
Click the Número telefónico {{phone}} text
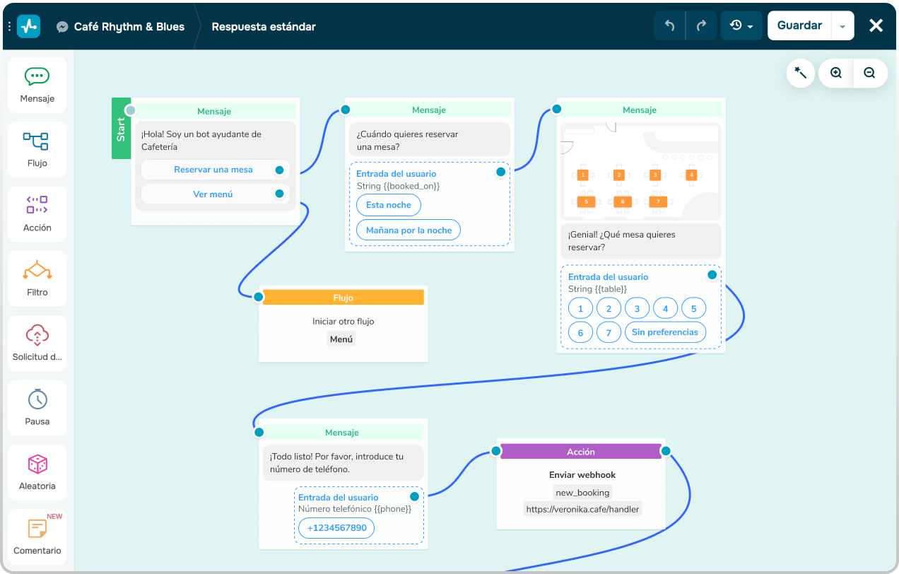coord(355,508)
